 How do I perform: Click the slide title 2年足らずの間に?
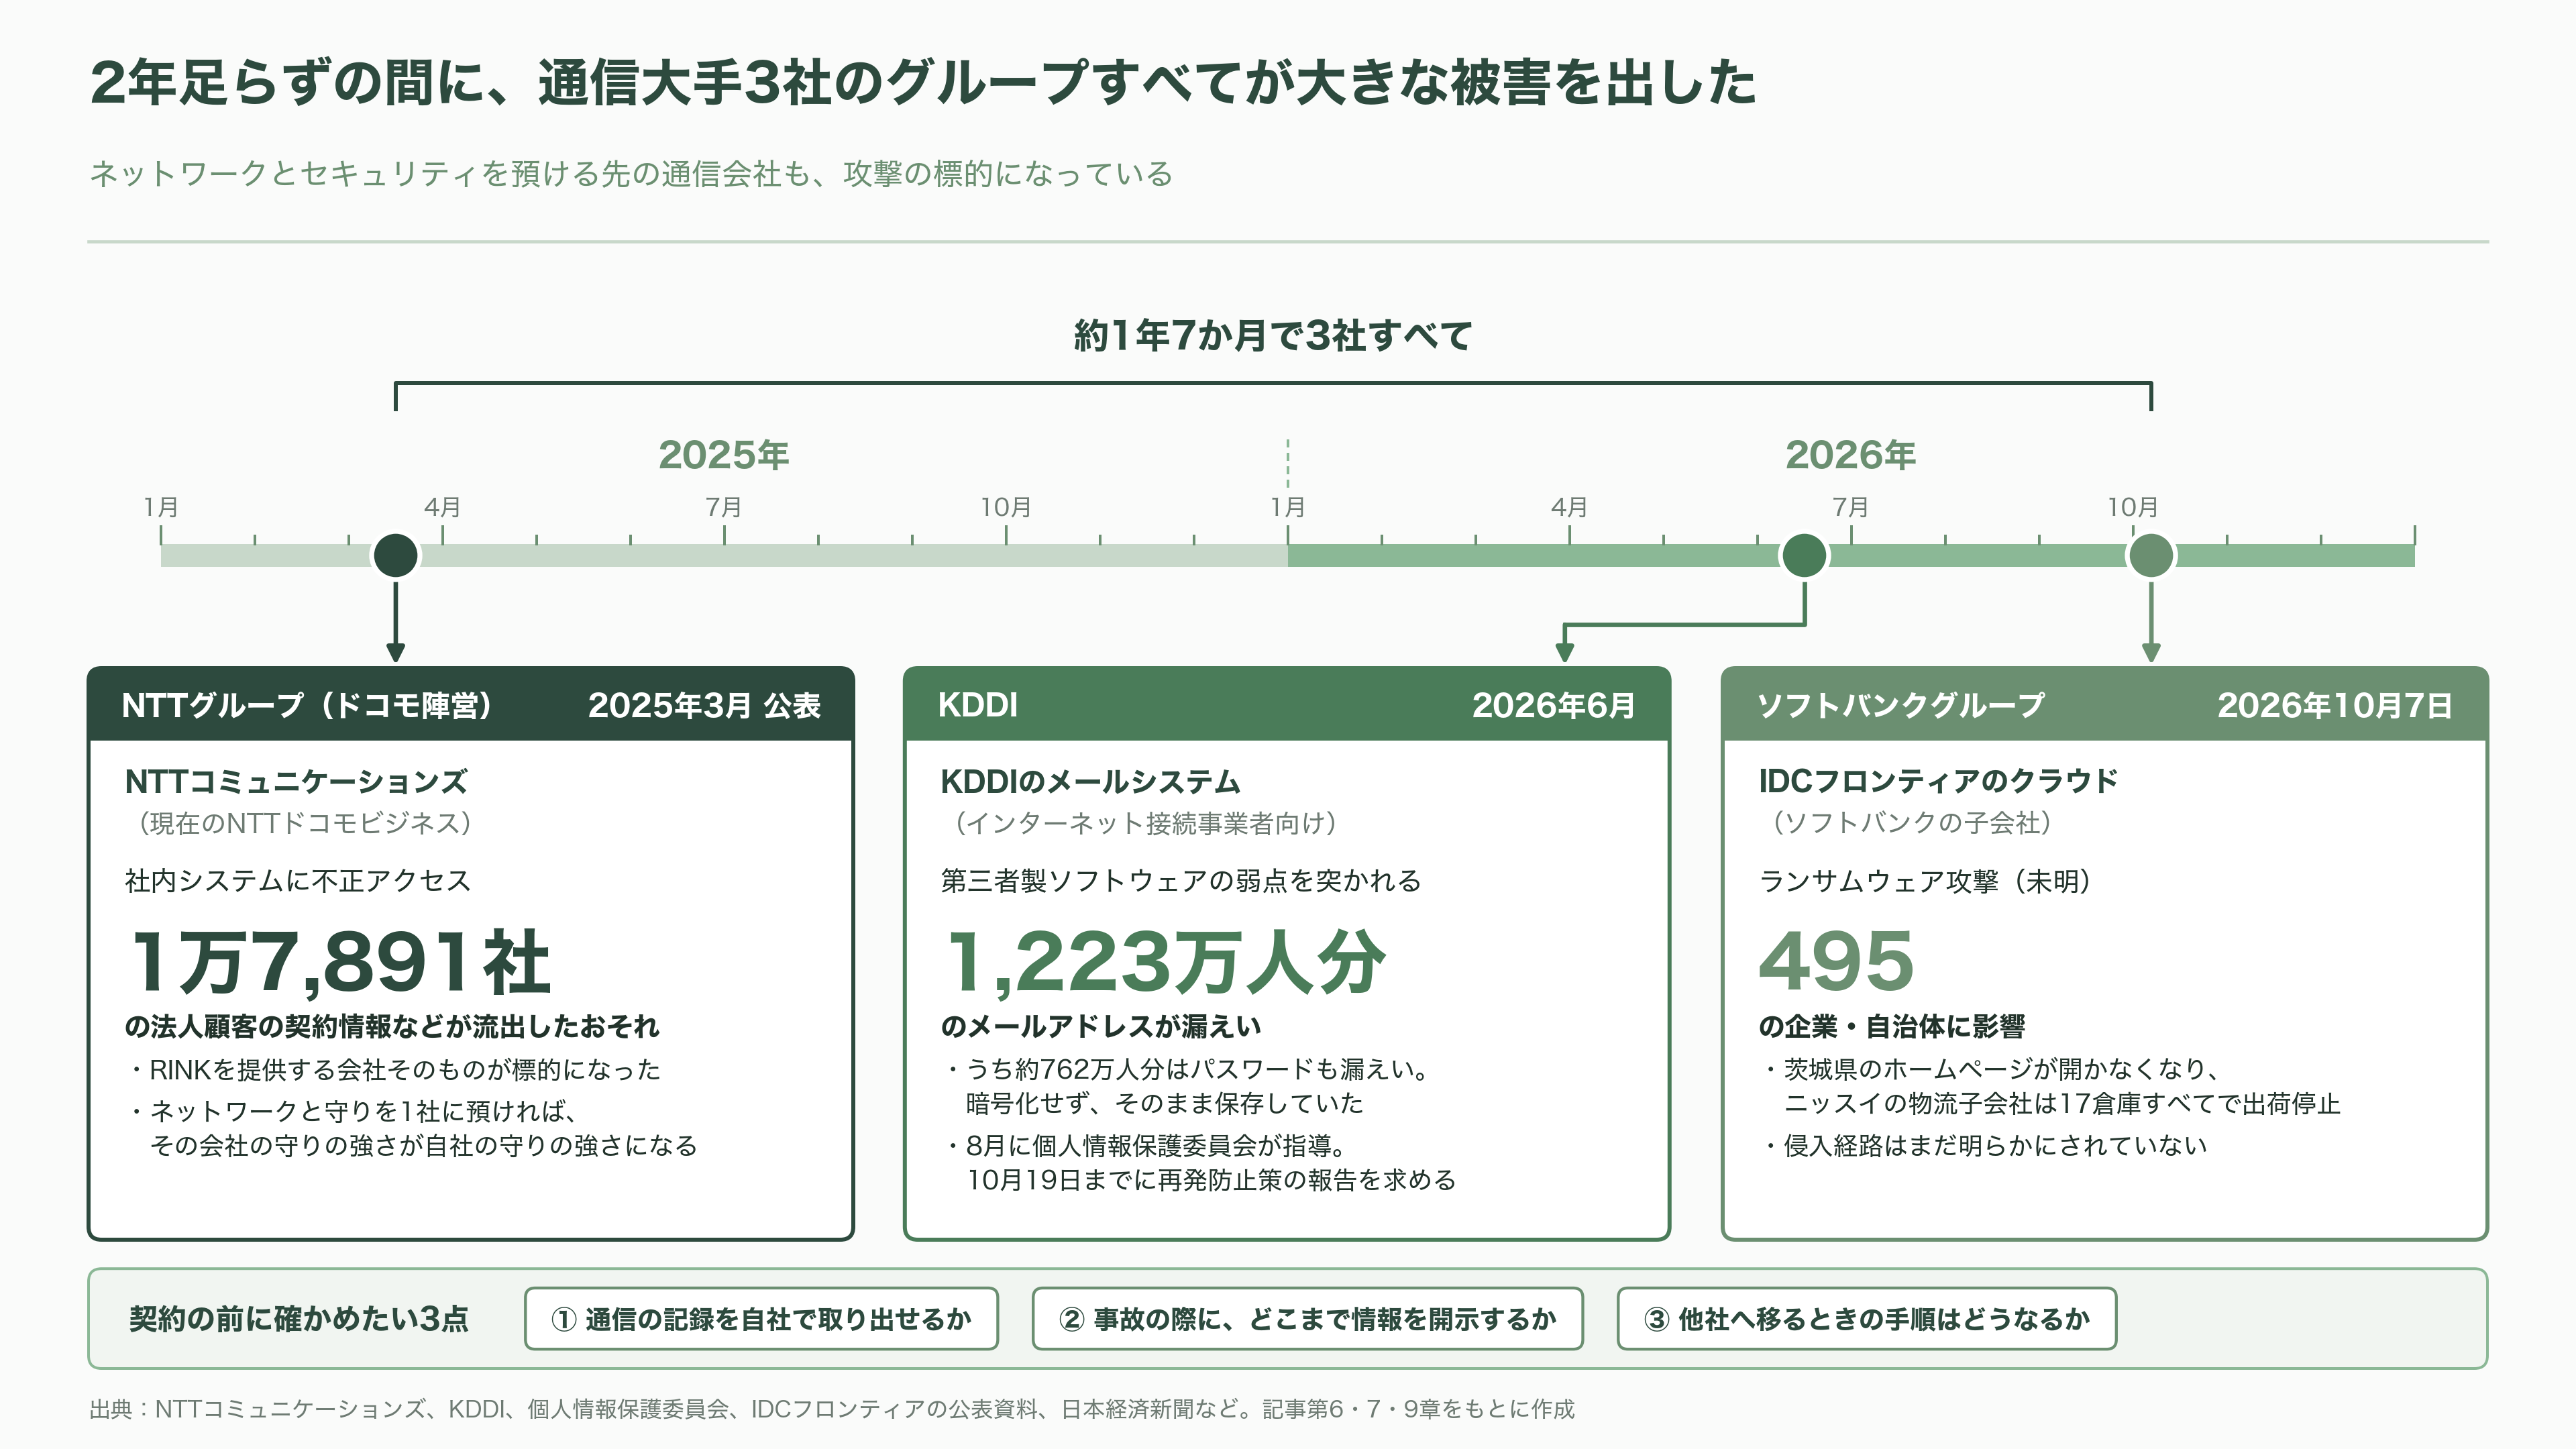click(922, 81)
